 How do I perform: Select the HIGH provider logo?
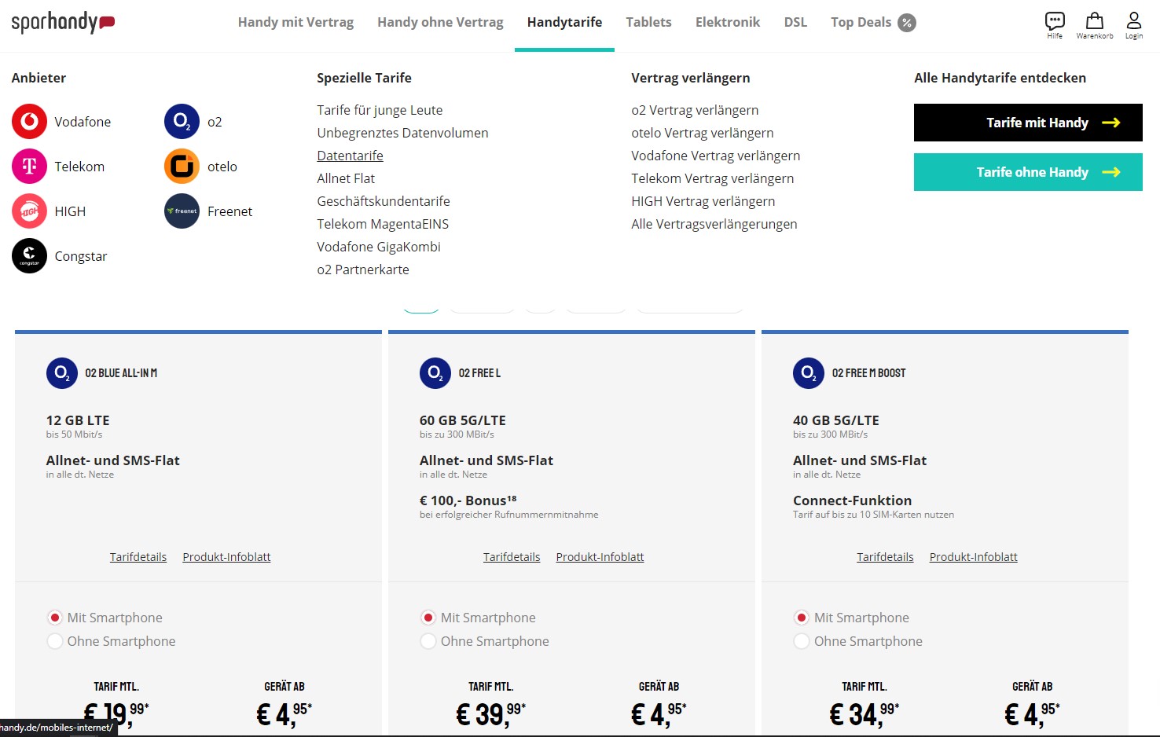click(x=30, y=211)
